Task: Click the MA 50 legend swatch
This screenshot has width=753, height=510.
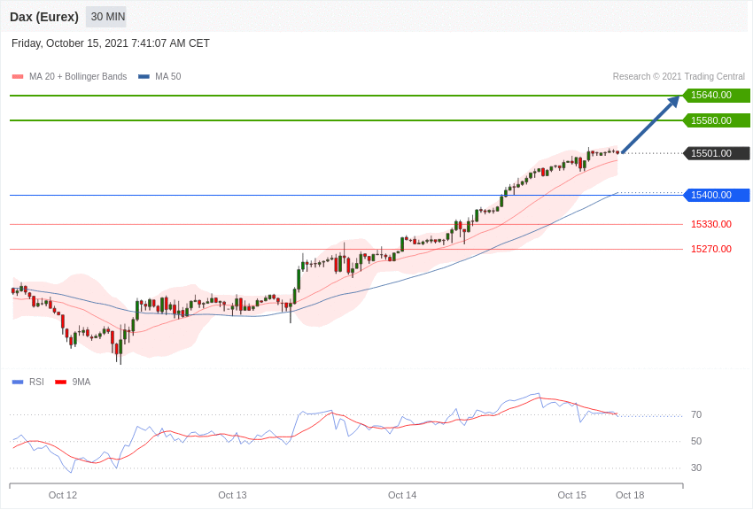Action: tap(144, 77)
